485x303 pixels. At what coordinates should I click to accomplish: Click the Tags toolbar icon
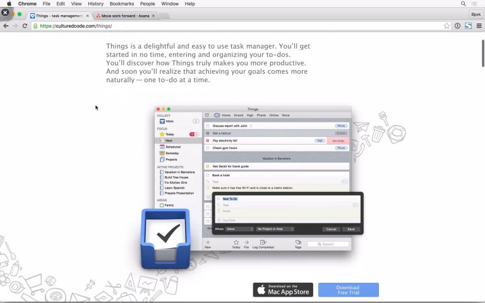click(298, 244)
